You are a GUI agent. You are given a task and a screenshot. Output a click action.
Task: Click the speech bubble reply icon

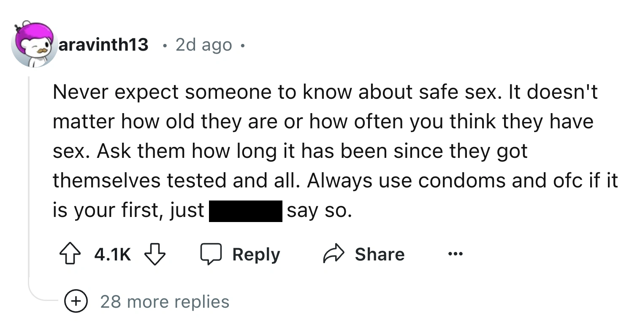[x=211, y=255]
